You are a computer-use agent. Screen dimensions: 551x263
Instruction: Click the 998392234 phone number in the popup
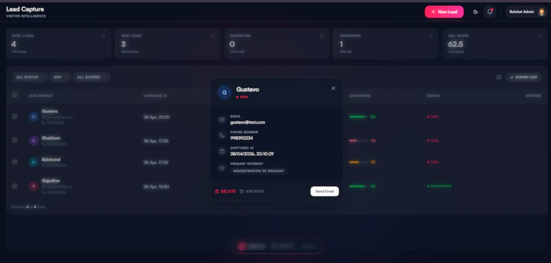[x=242, y=138]
